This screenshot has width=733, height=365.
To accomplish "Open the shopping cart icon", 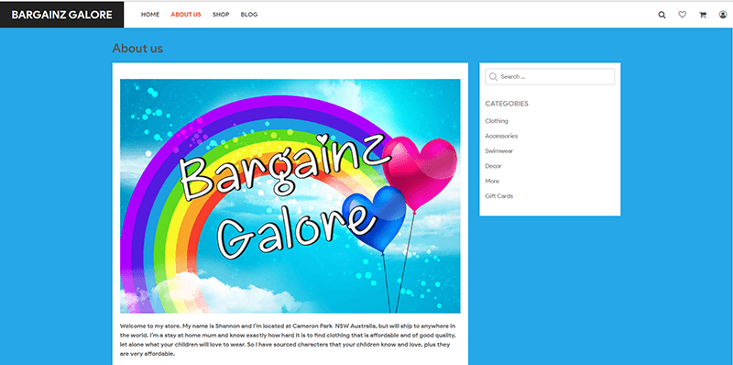I will [702, 15].
